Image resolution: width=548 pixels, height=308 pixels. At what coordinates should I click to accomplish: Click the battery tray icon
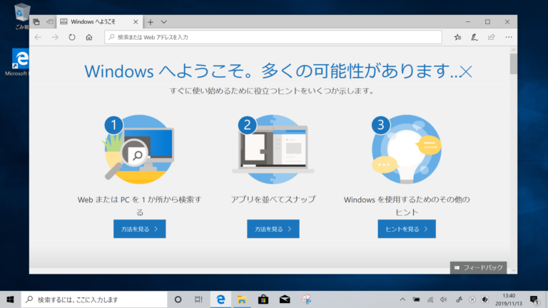pos(416,299)
